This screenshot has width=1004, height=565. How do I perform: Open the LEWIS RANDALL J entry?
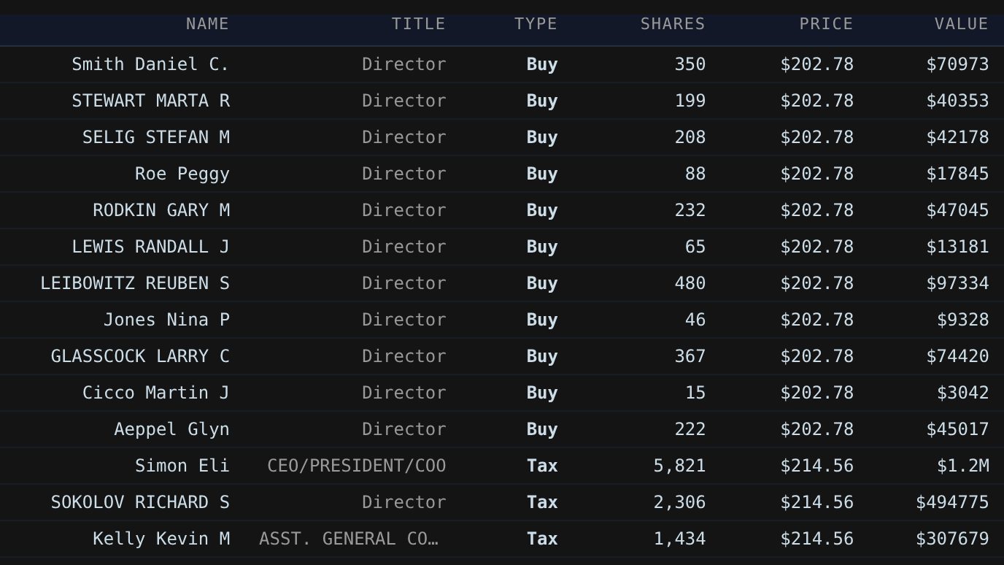pos(150,247)
